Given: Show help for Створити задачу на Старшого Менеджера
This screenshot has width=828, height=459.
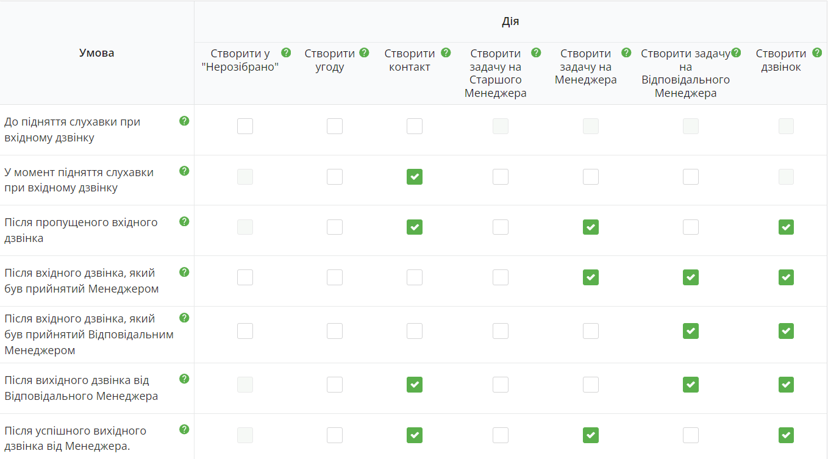Looking at the screenshot, I should pos(536,52).
